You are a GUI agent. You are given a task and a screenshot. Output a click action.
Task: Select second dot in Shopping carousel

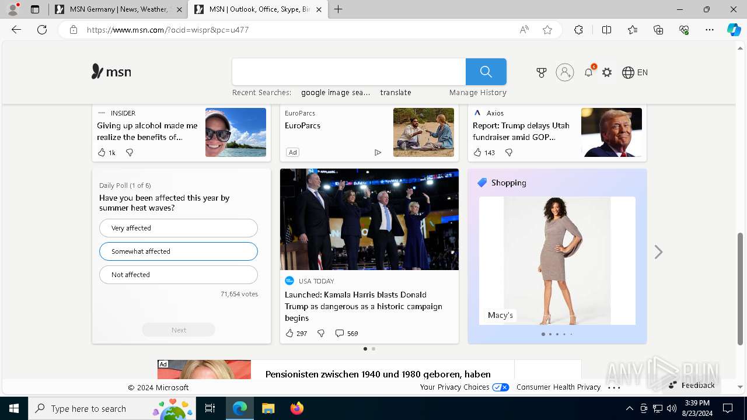click(550, 334)
